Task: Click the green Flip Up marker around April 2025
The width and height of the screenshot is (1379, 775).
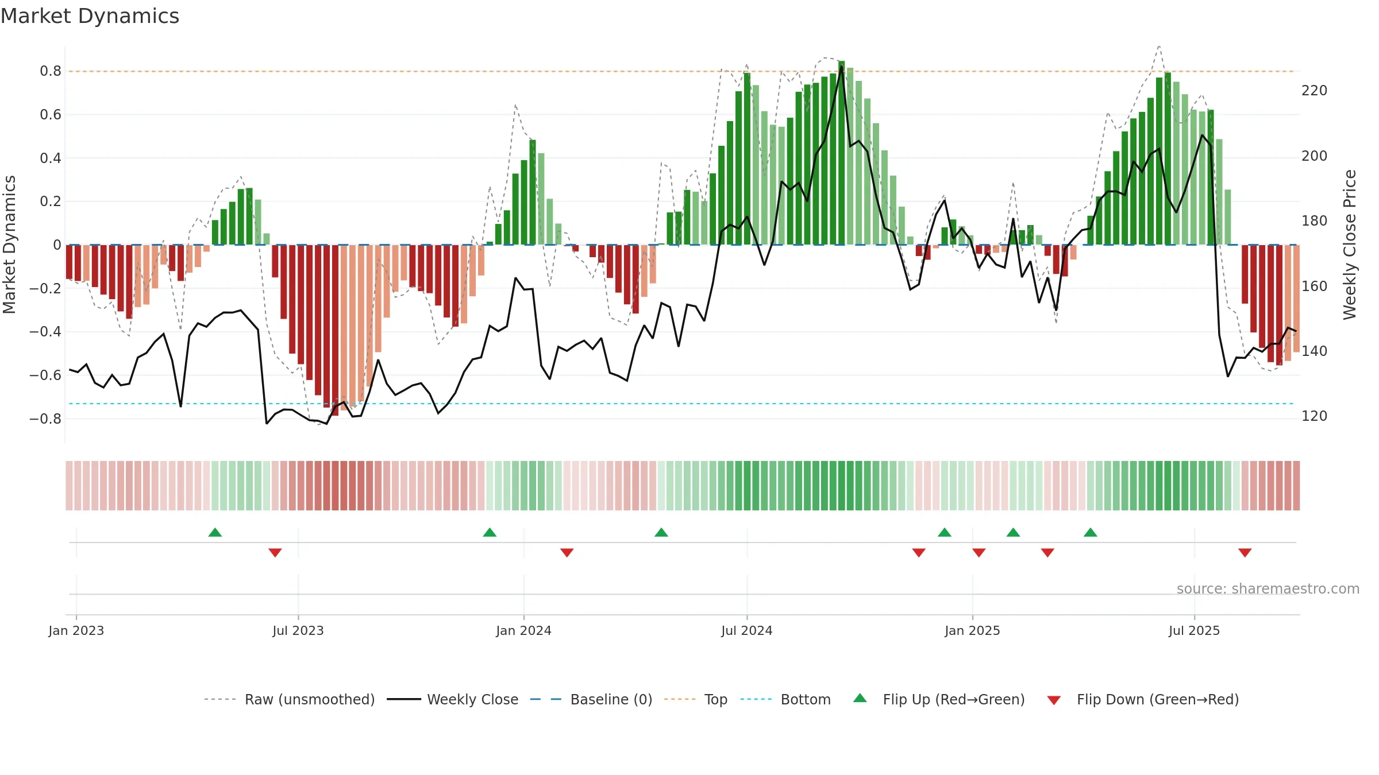Action: click(1091, 532)
